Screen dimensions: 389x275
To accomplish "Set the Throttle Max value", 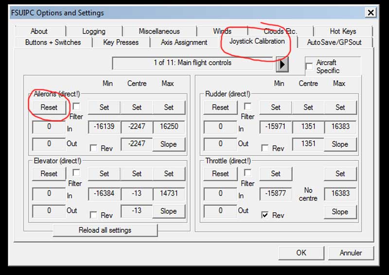I will pos(340,173).
